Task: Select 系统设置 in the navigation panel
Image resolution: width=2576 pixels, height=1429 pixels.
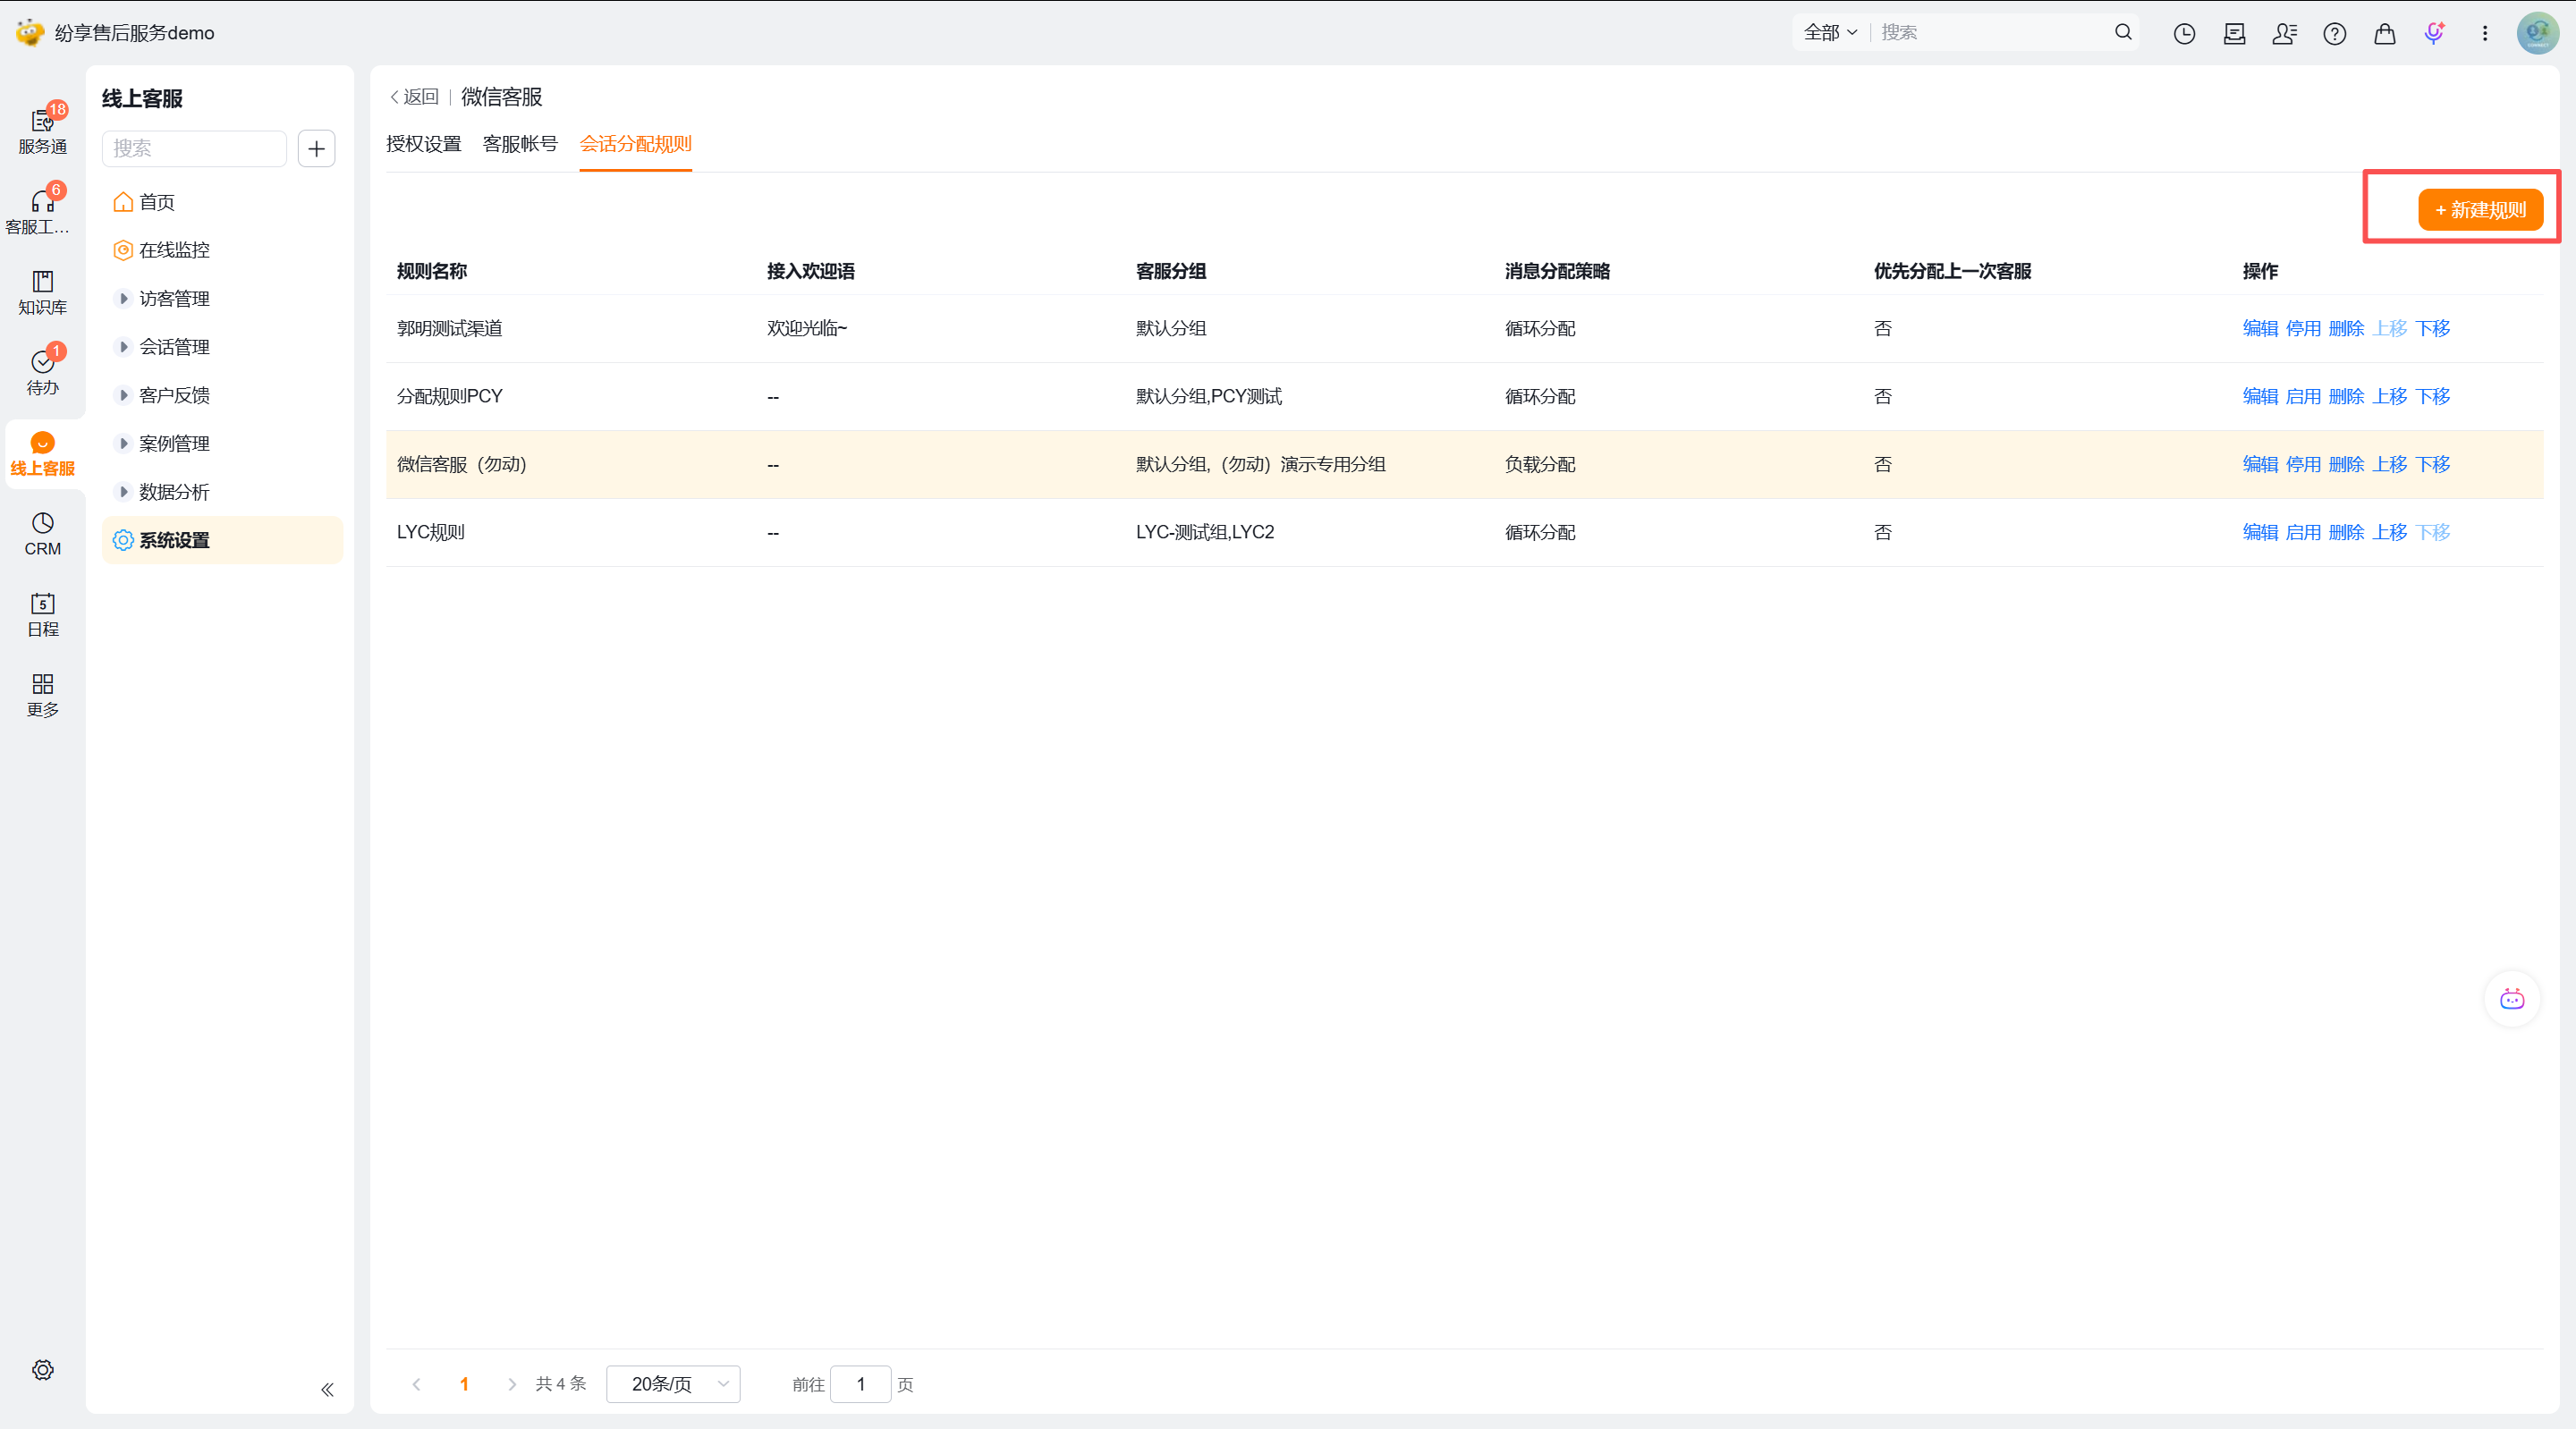Action: pos(222,540)
